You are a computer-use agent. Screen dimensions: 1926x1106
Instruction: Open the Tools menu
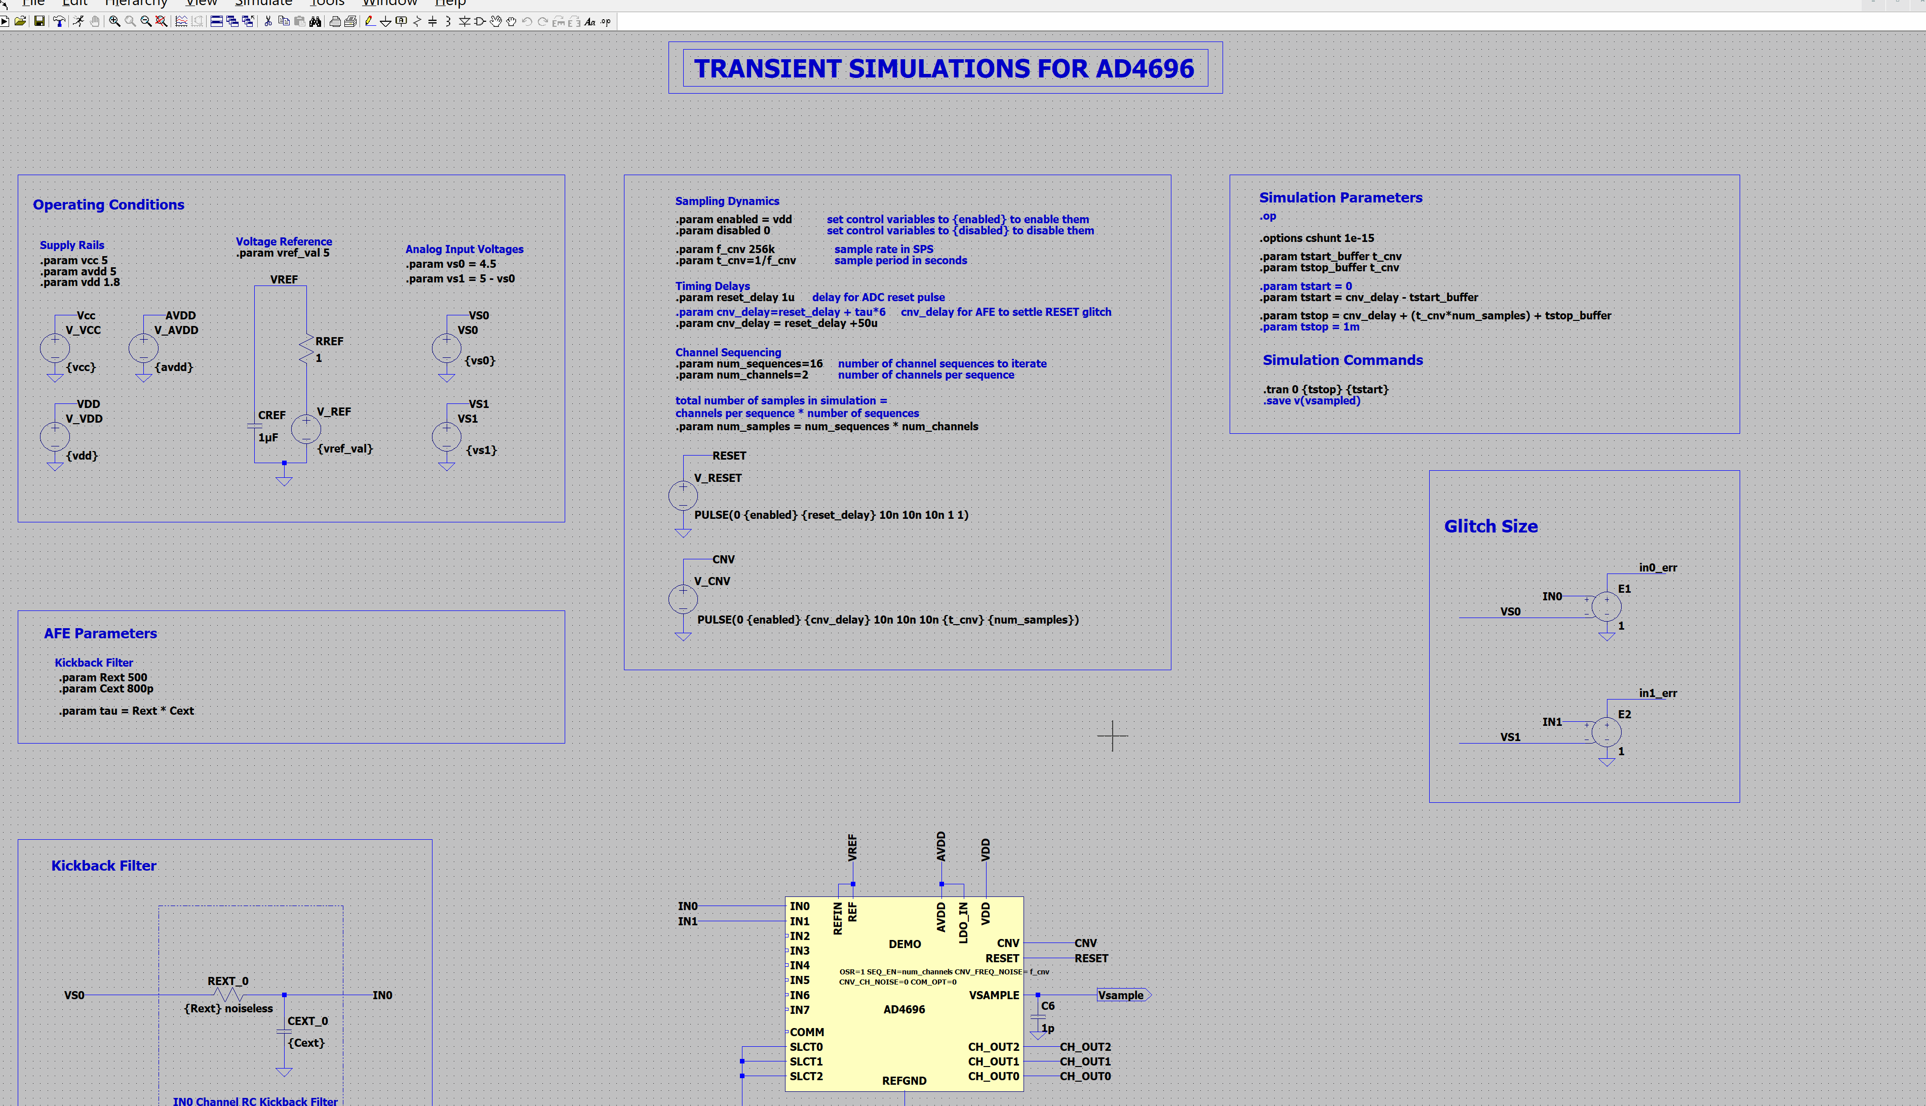(x=328, y=3)
